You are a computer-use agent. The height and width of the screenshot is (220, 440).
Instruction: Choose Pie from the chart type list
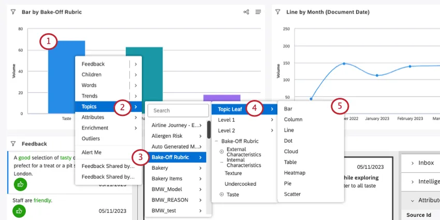(288, 183)
